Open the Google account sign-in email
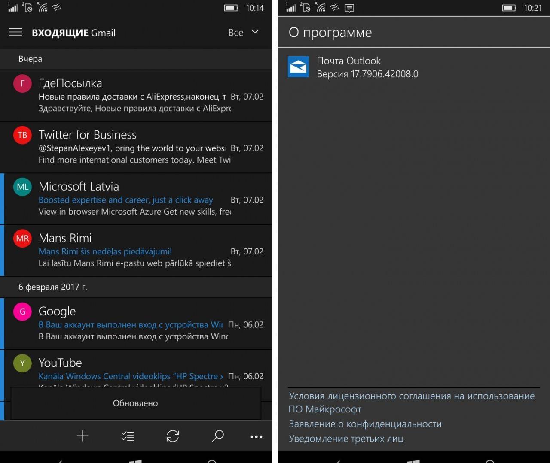This screenshot has width=550, height=463. (136, 324)
